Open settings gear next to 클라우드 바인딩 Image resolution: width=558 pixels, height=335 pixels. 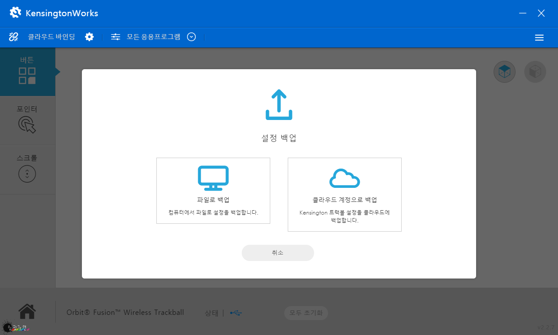pyautogui.click(x=89, y=37)
